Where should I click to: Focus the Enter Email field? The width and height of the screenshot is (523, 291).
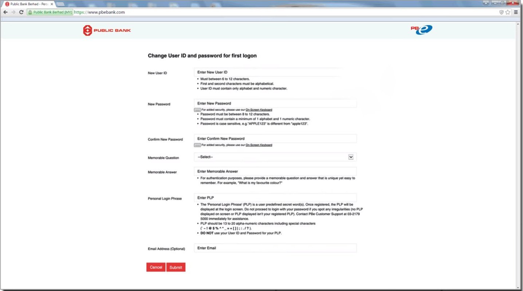pos(275,248)
